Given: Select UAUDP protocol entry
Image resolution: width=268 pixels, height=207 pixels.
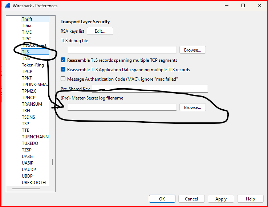Looking at the screenshot, I should tap(29, 169).
